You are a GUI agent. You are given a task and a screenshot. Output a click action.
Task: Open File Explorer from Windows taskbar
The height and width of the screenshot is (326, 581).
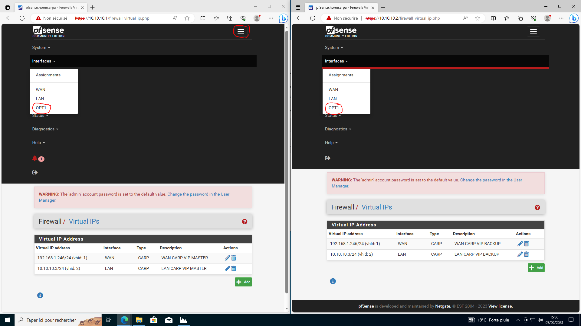[139, 320]
